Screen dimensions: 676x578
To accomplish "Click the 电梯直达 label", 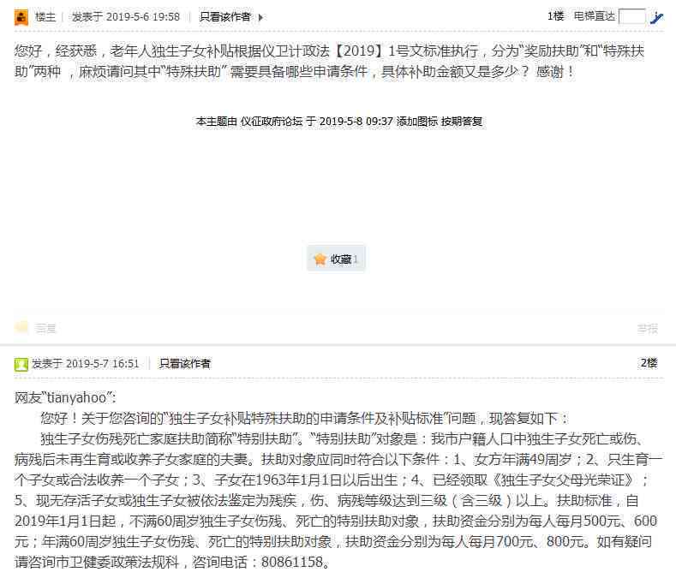I will (594, 16).
